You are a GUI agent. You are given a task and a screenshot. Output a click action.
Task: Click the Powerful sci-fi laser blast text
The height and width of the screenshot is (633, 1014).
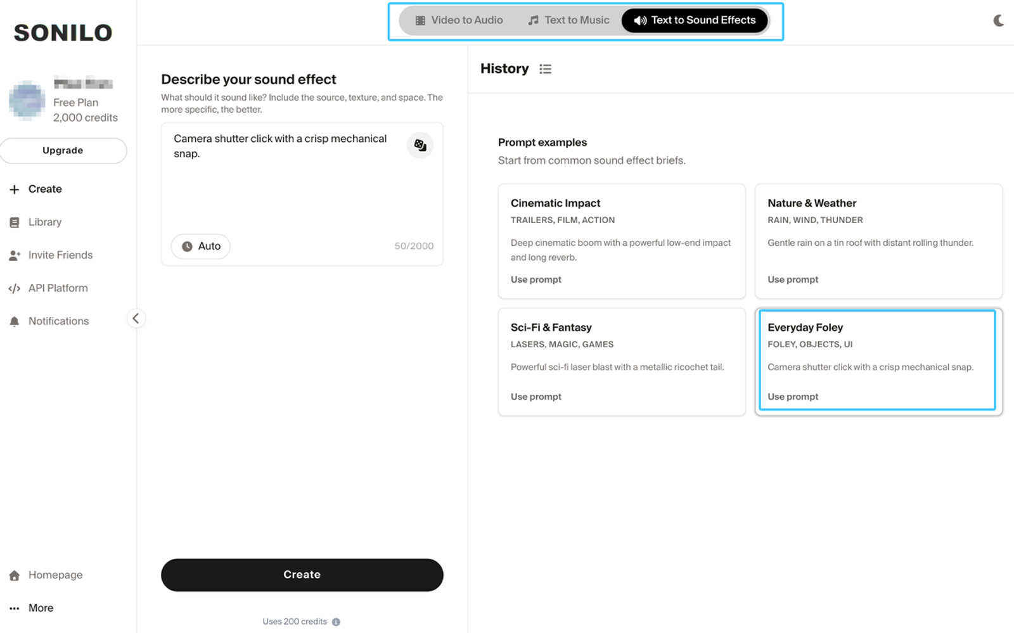tap(617, 367)
